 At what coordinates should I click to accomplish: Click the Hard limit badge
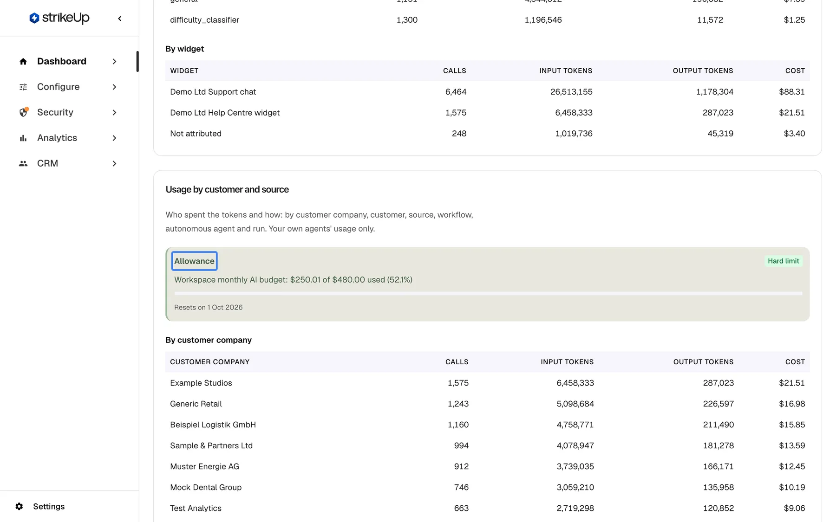[x=783, y=261]
